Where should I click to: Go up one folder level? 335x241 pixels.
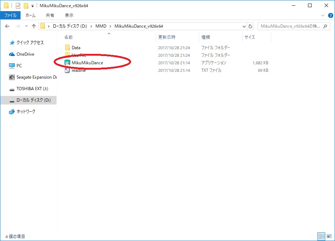(x=34, y=26)
